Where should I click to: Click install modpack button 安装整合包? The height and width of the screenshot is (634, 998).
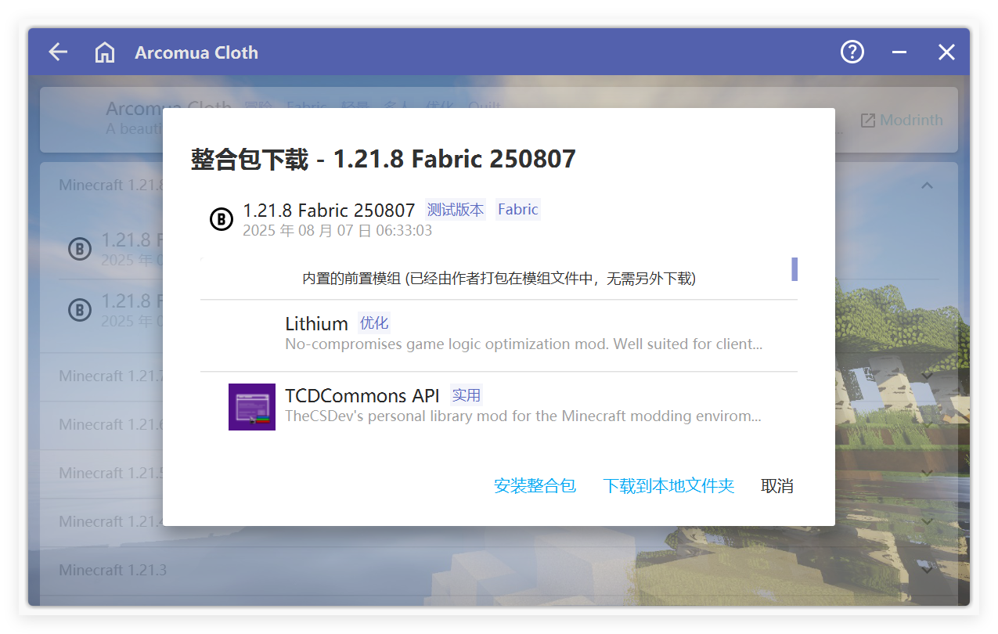click(535, 486)
